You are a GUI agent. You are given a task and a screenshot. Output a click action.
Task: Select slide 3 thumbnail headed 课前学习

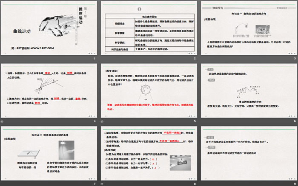(249, 28)
